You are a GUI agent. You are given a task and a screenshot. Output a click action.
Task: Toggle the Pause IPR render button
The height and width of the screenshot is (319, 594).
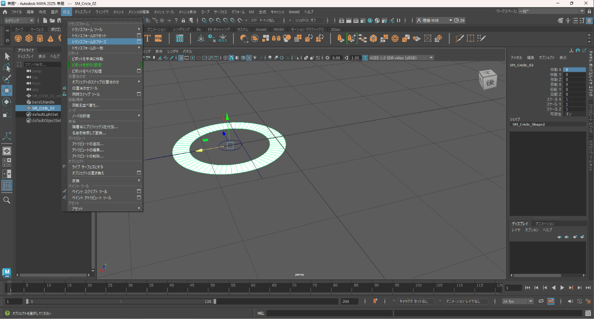click(398, 20)
